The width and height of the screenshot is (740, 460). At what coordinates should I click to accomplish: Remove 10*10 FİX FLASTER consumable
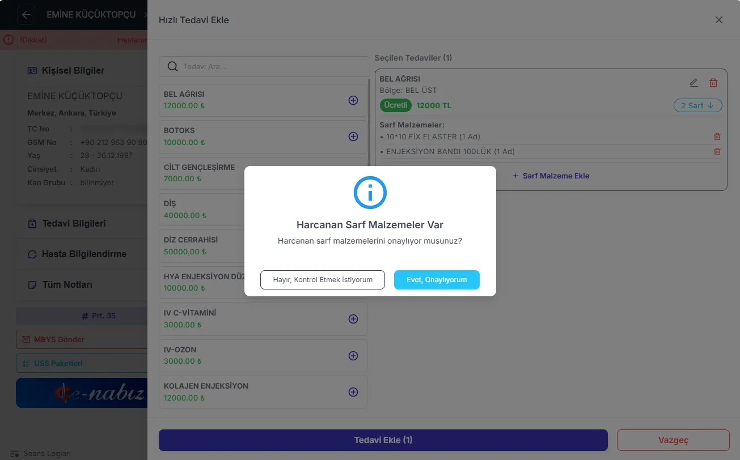point(717,137)
